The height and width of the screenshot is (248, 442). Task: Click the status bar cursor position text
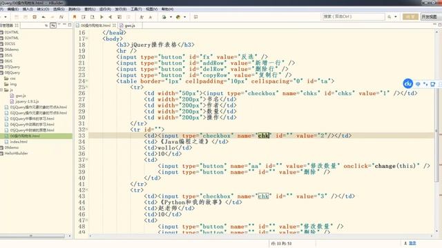(281, 243)
